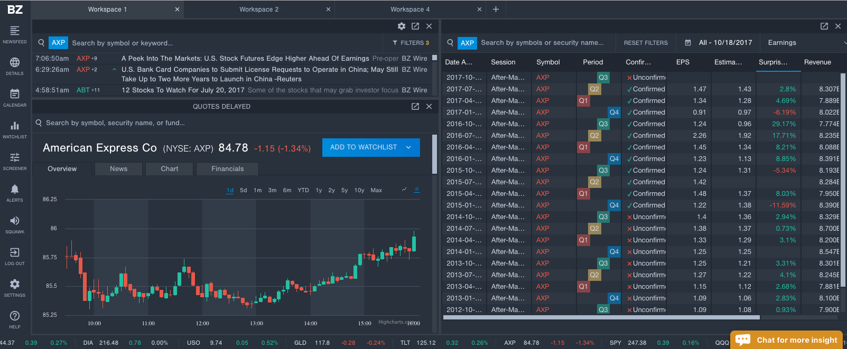
Task: Click the quote symbol search field
Action: point(232,123)
